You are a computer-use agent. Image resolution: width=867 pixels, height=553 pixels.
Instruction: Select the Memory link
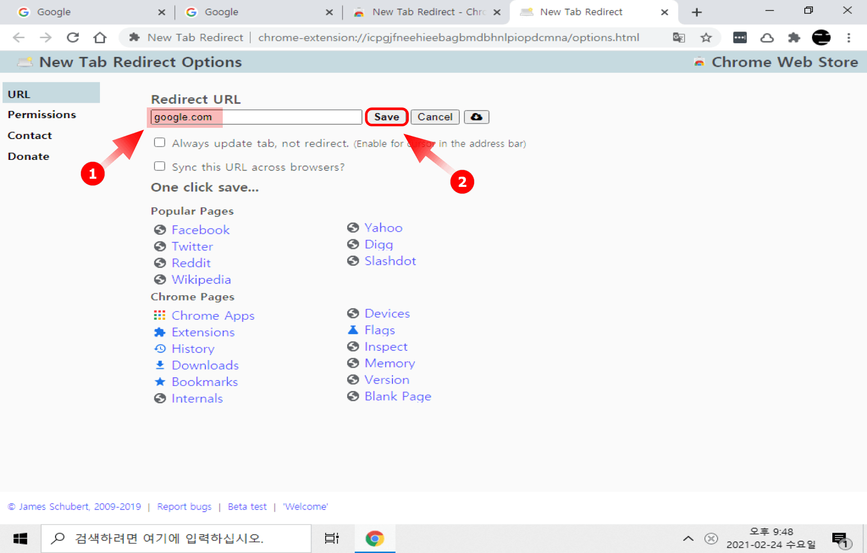click(x=389, y=363)
